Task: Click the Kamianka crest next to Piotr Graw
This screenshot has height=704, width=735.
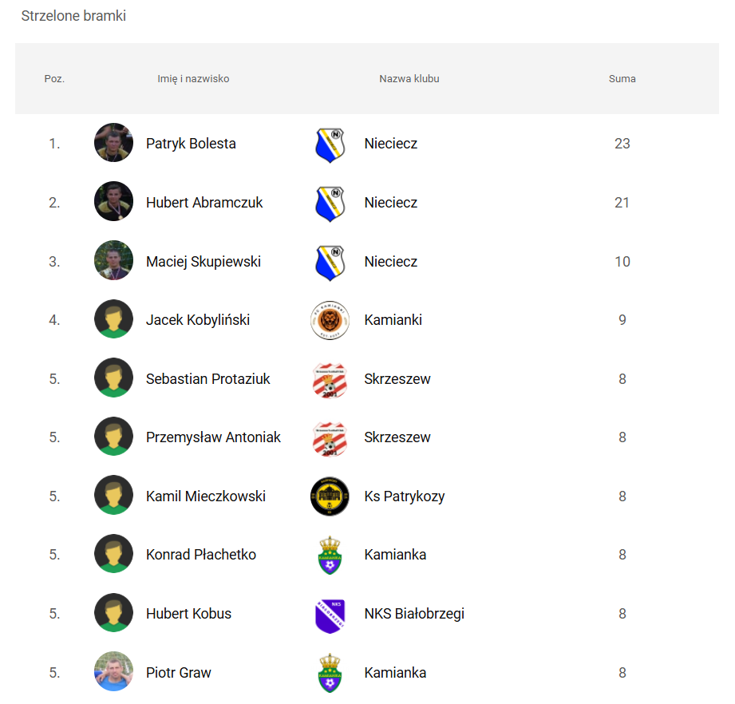Action: point(330,673)
